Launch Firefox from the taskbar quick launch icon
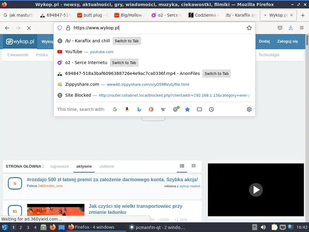Viewport: 309px width, 232px height. pyautogui.click(x=53, y=227)
